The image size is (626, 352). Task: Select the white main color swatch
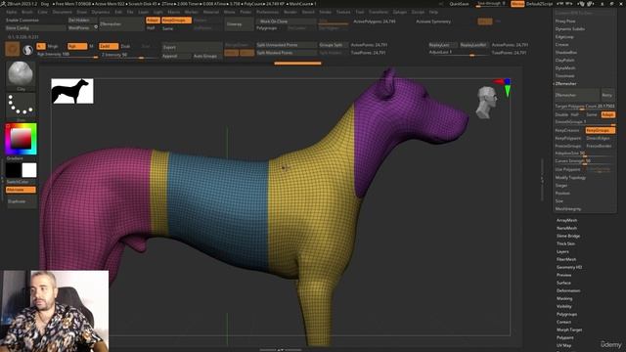click(x=28, y=170)
